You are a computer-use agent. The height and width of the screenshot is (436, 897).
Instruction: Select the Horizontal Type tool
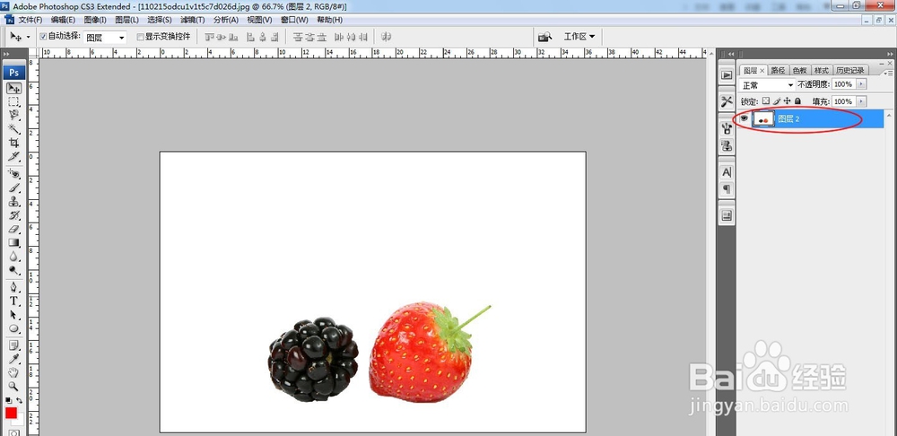point(13,301)
